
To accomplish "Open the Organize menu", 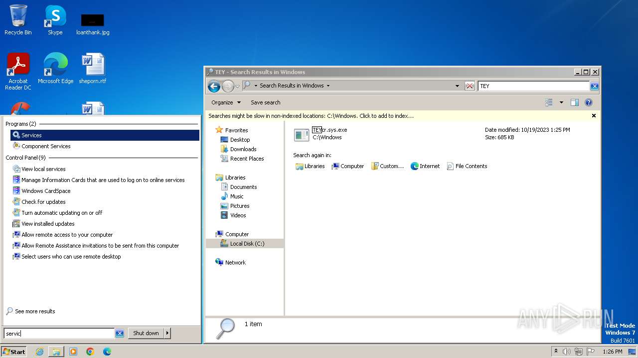I will coord(226,102).
